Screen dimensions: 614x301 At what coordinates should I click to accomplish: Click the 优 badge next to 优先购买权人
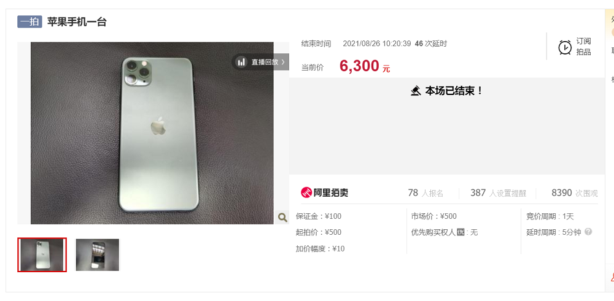[460, 232]
